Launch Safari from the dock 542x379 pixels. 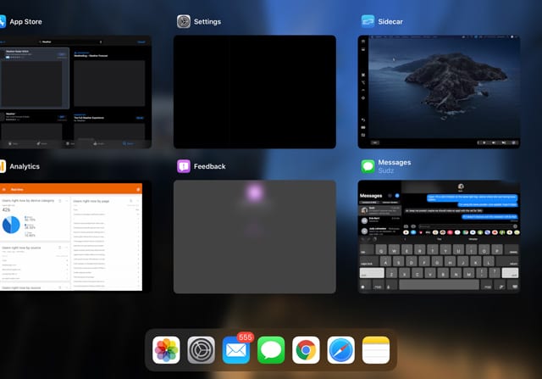(340, 350)
